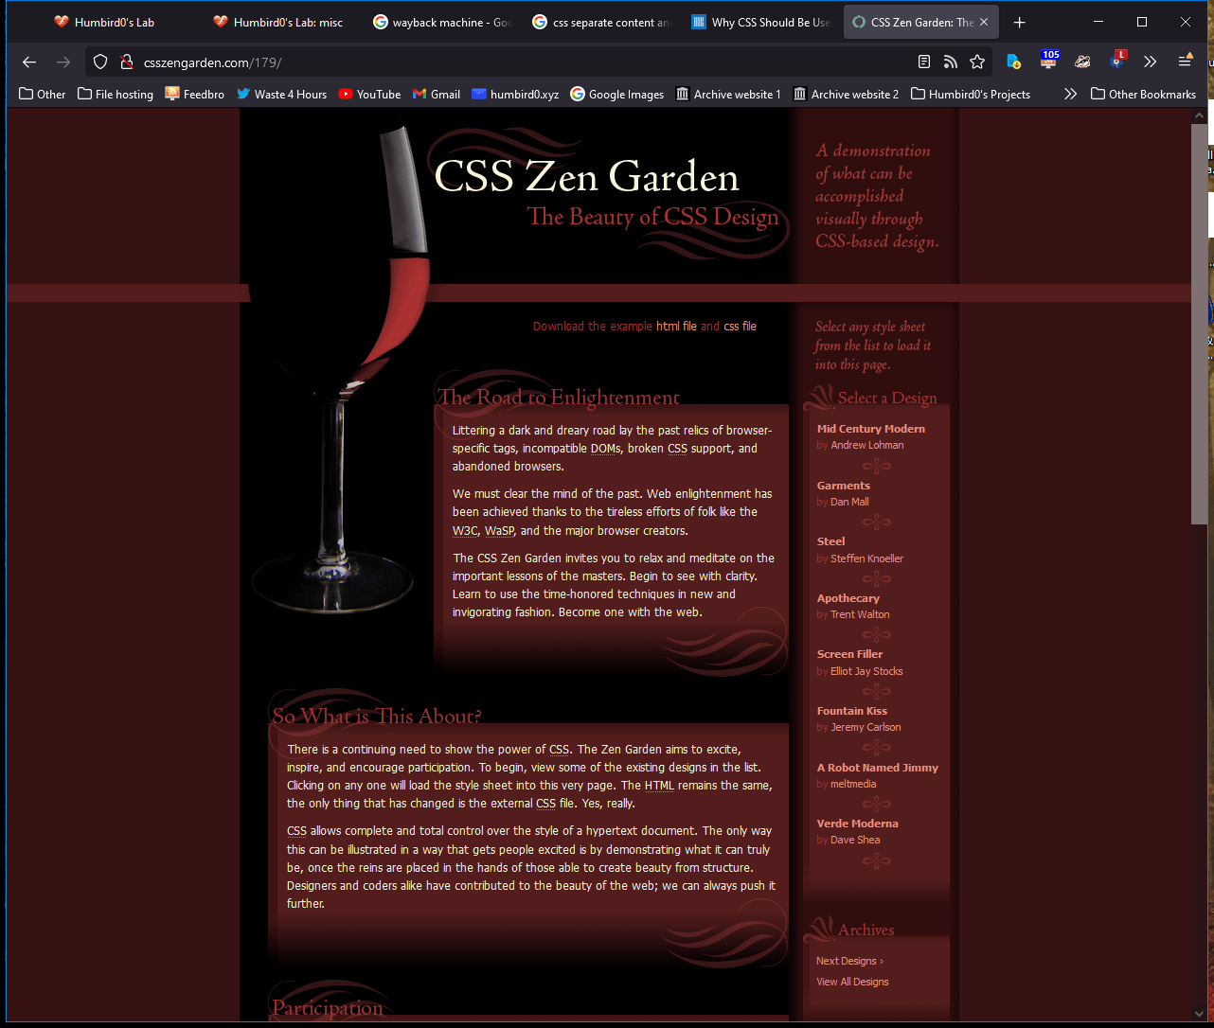Open the Firefox application menu
The height and width of the screenshot is (1028, 1214).
(x=1185, y=62)
